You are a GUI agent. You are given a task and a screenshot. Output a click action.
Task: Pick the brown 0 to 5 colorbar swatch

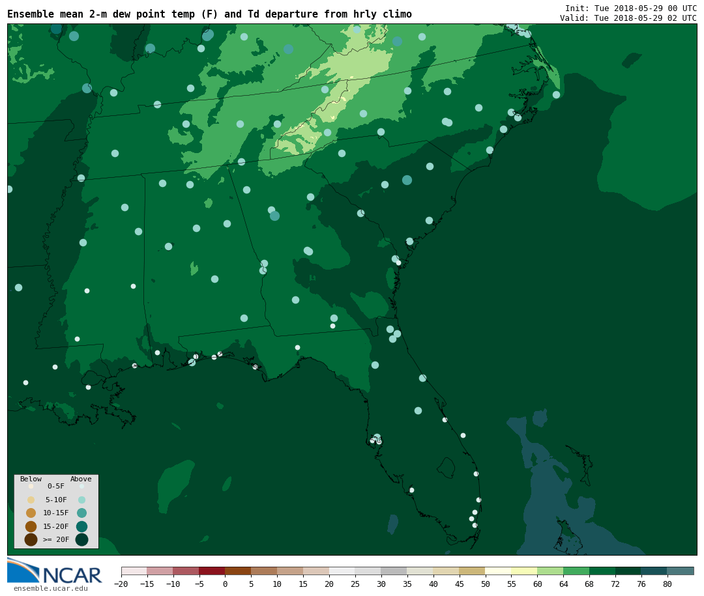point(238,571)
